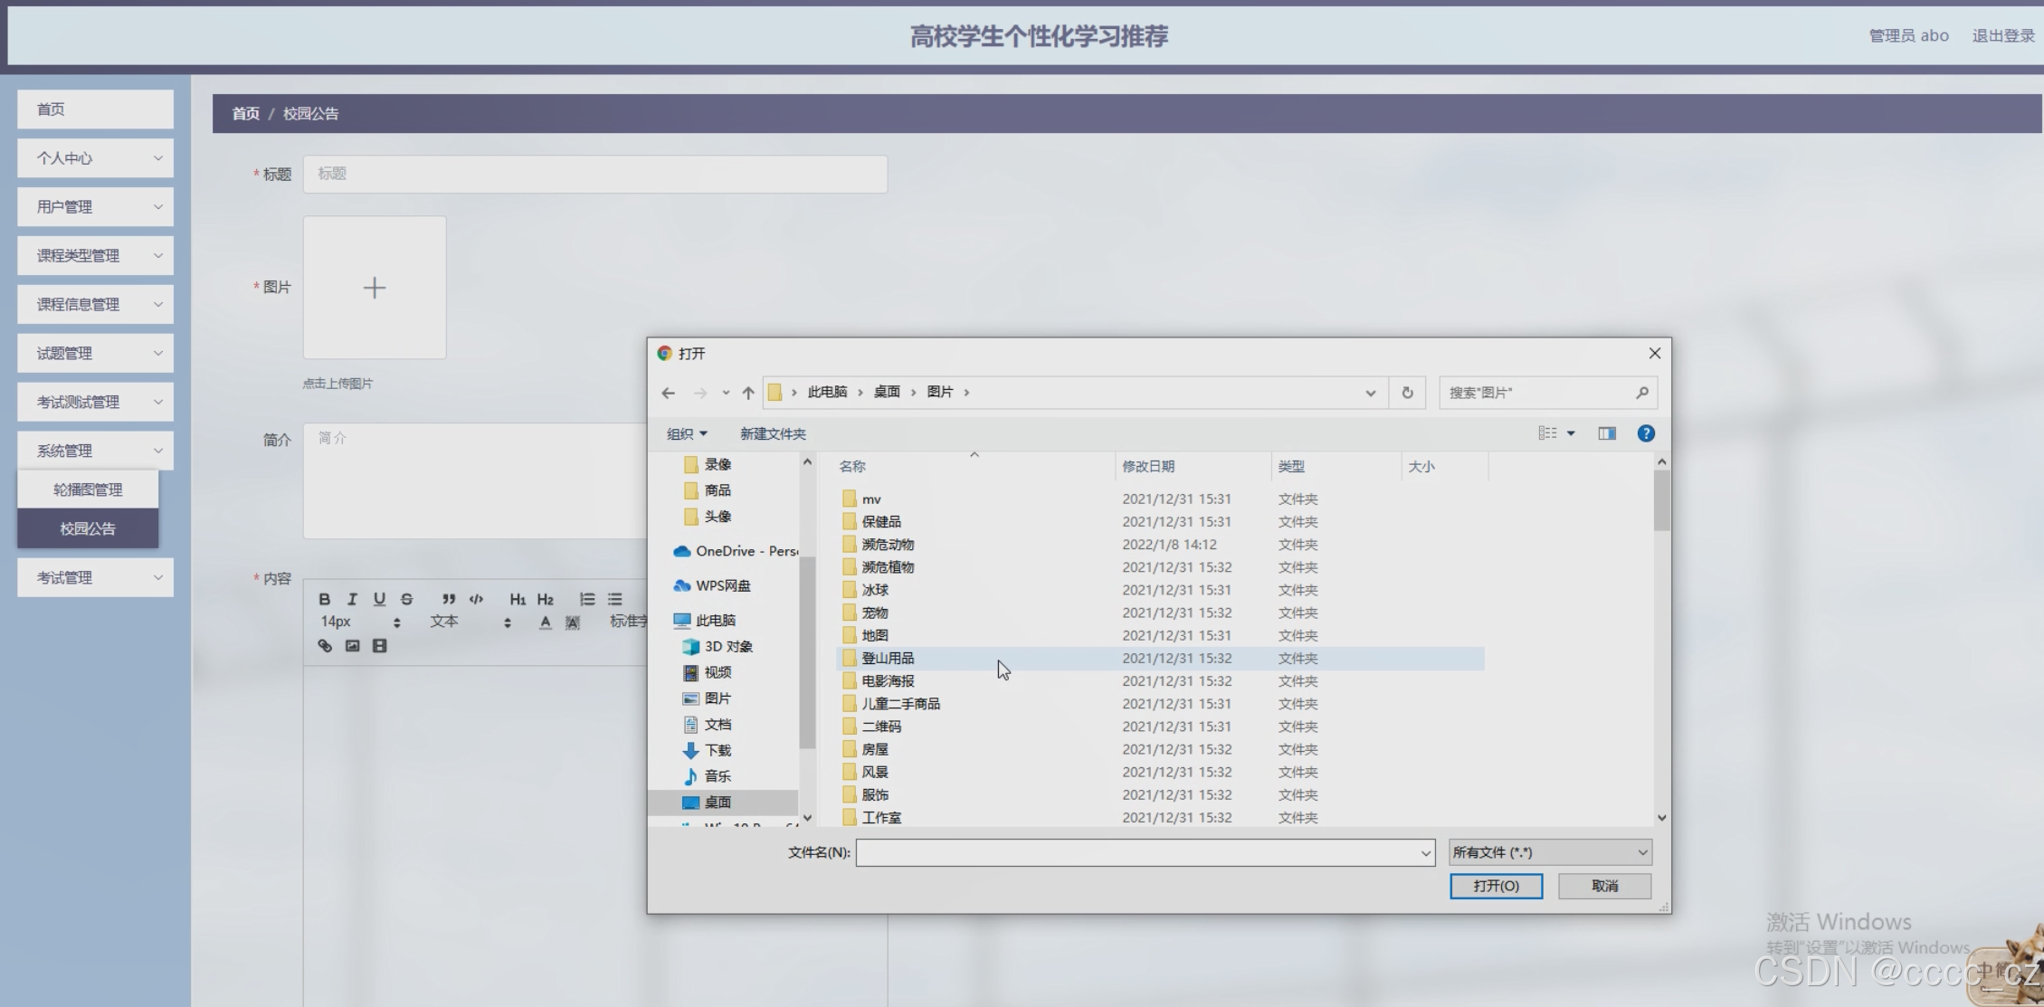The height and width of the screenshot is (1007, 2044).
Task: Expand the 用户管理 sidebar menu
Action: pos(95,207)
